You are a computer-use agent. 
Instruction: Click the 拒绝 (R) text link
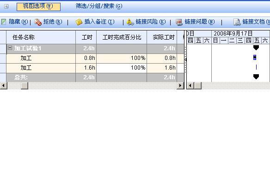(x=53, y=22)
